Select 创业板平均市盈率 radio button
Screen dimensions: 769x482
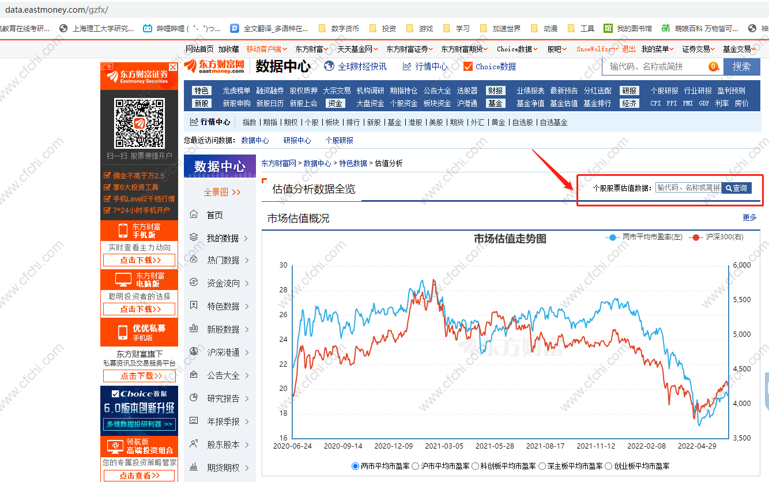609,466
